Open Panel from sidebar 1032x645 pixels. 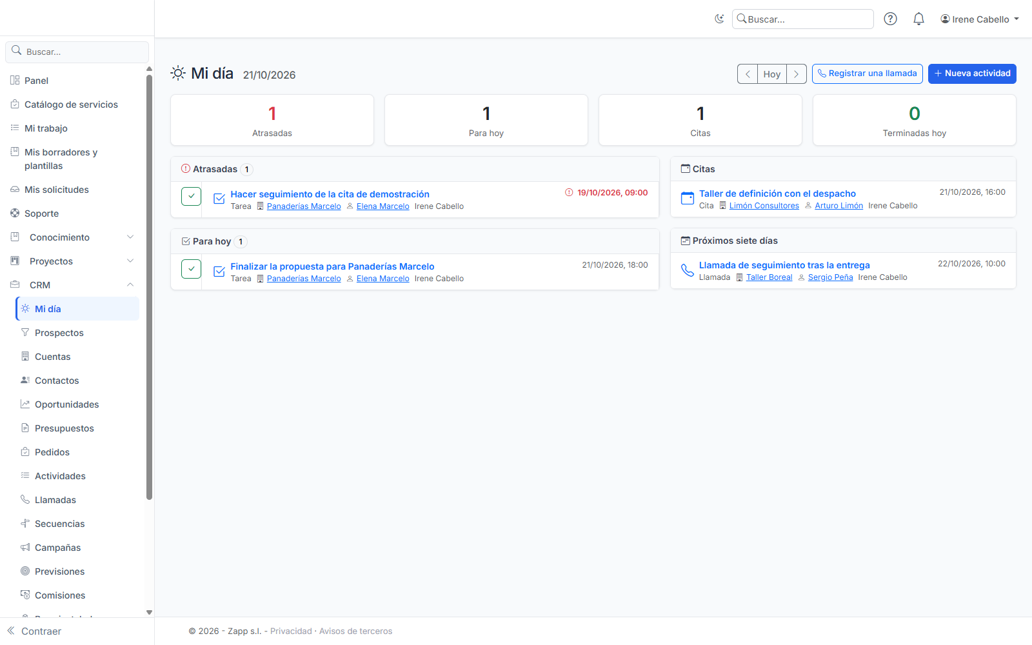(x=72, y=81)
